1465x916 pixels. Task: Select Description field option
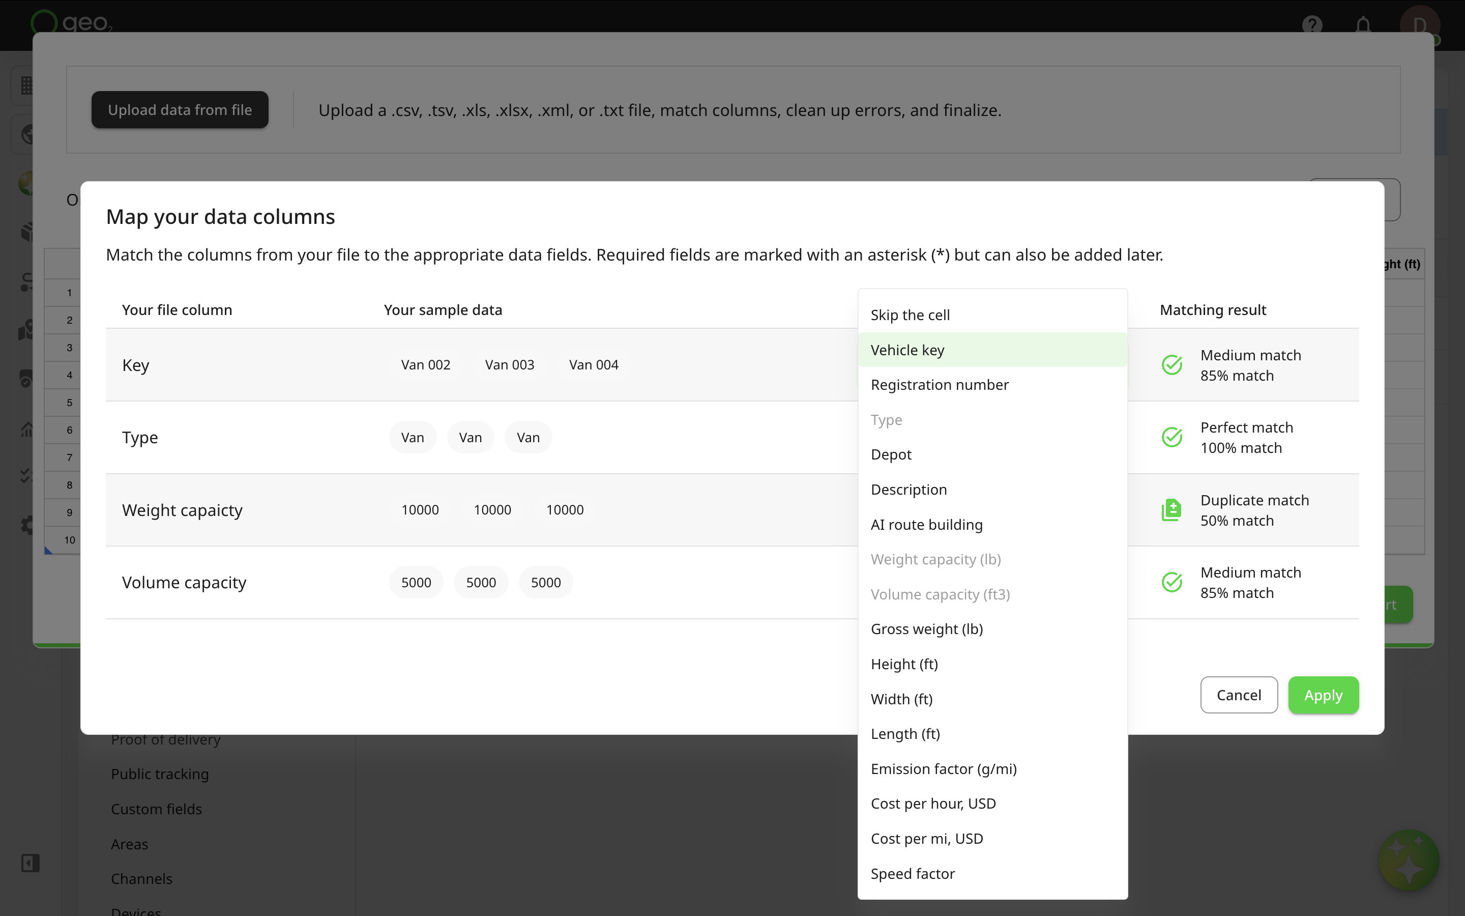click(x=992, y=490)
